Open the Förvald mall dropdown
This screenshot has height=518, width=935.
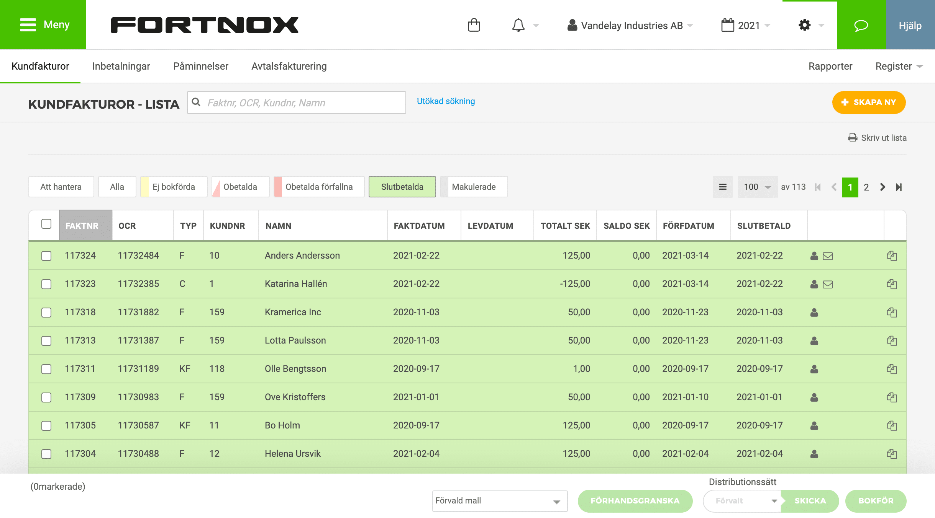[x=499, y=500]
